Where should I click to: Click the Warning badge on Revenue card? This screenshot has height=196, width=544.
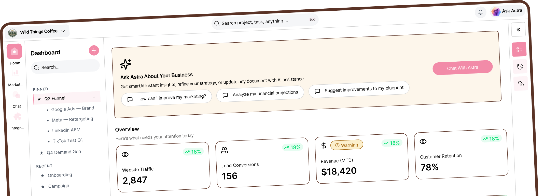347,145
